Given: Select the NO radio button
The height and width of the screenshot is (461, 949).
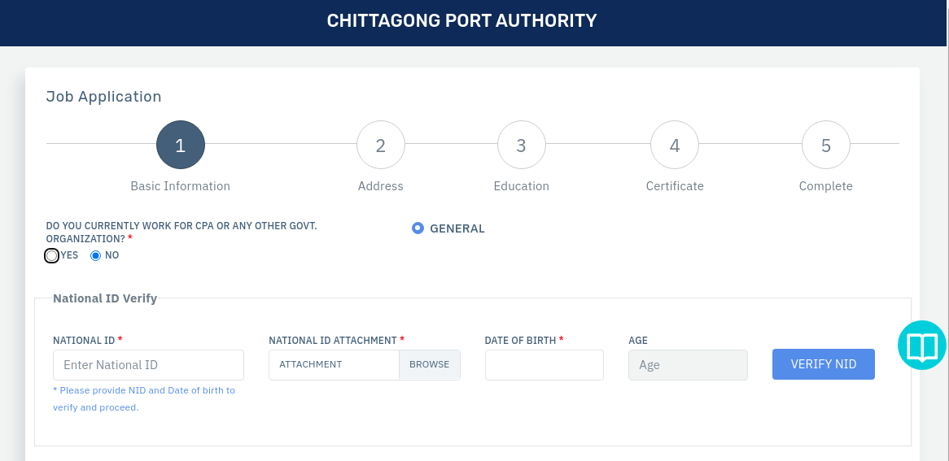Looking at the screenshot, I should [95, 256].
